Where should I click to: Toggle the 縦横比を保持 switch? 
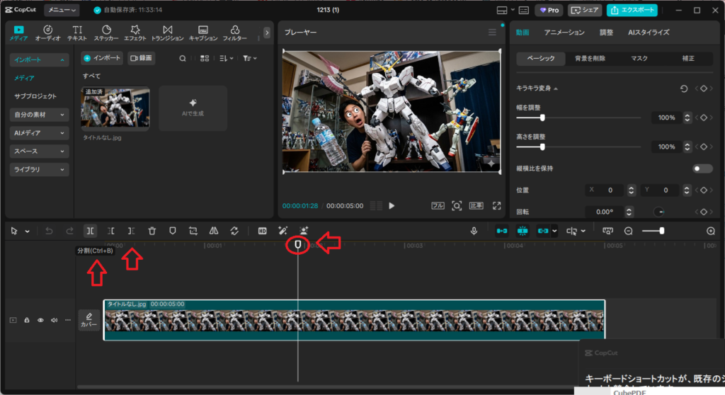click(702, 168)
